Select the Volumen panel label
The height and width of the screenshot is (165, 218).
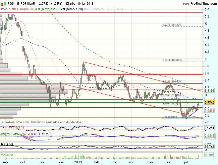(x=8, y=155)
